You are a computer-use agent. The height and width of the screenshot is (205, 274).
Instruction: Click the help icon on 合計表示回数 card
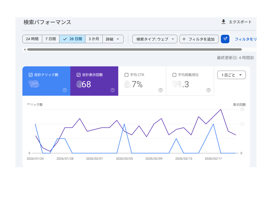pyautogui.click(x=112, y=90)
